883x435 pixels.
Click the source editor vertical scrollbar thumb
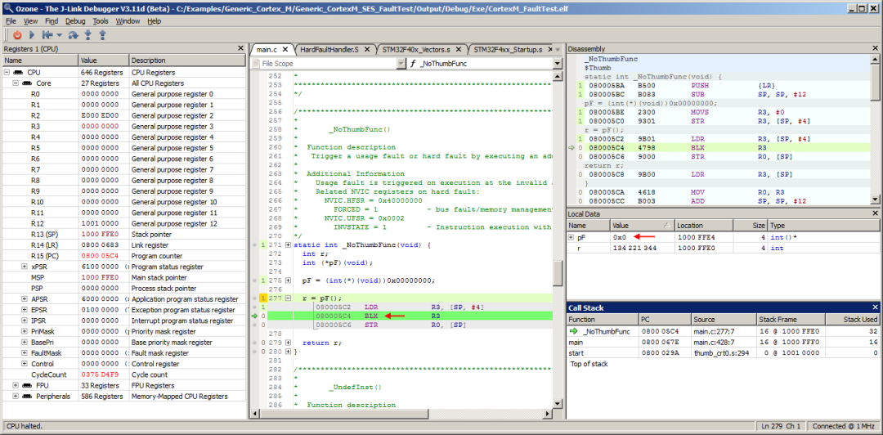(x=558, y=272)
